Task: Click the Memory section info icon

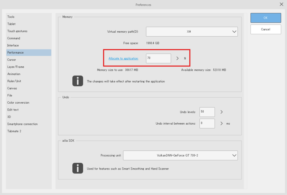Action: click(x=77, y=81)
